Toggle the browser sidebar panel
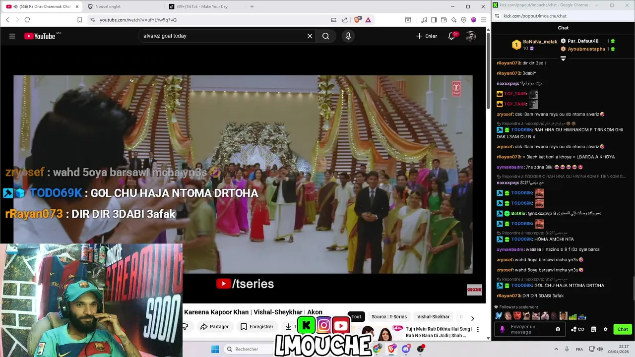The width and height of the screenshot is (635, 357). point(434,20)
